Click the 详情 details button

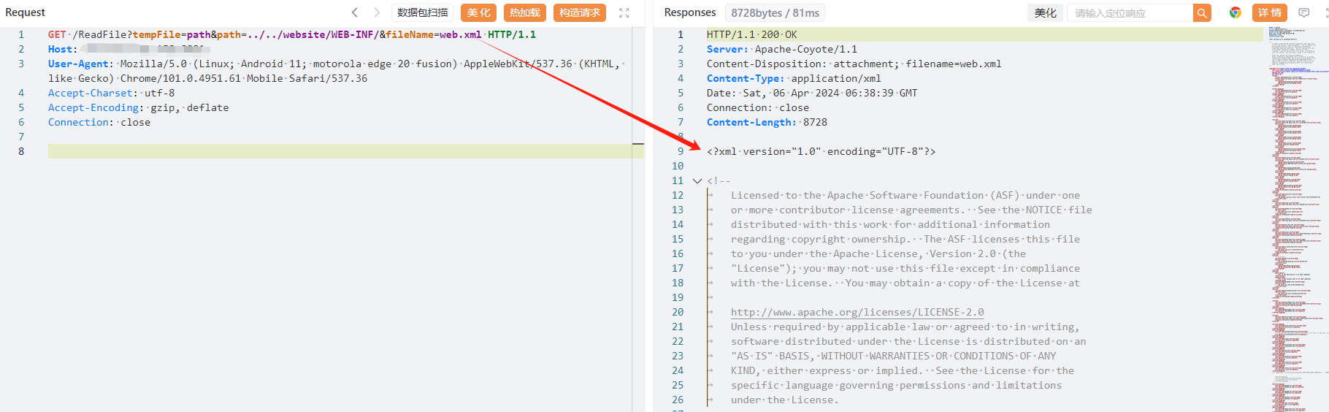1270,12
